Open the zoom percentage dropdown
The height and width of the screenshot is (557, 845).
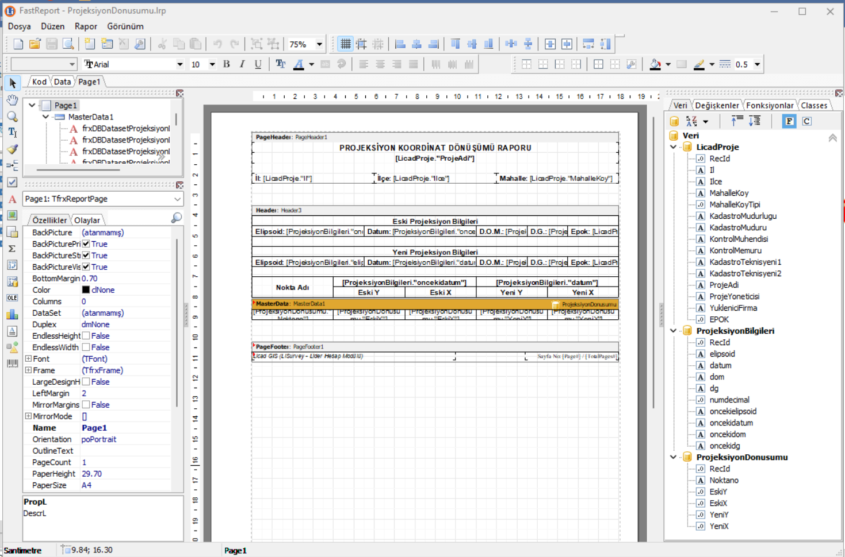(x=319, y=44)
